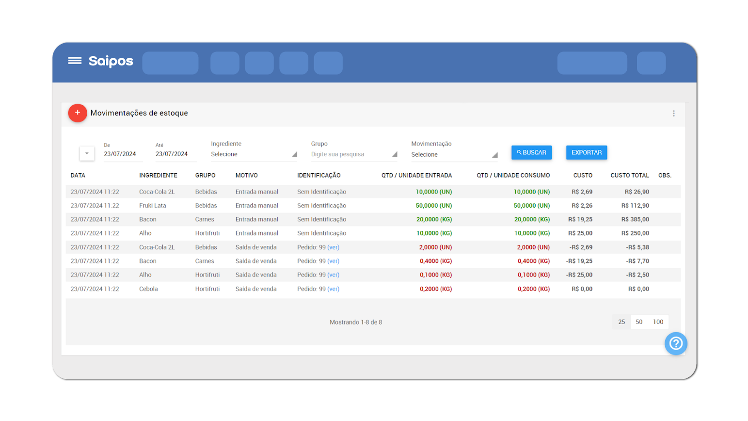This screenshot has width=748, height=421.
Task: Select the Fruki Lata ingredient cell
Action: point(153,206)
